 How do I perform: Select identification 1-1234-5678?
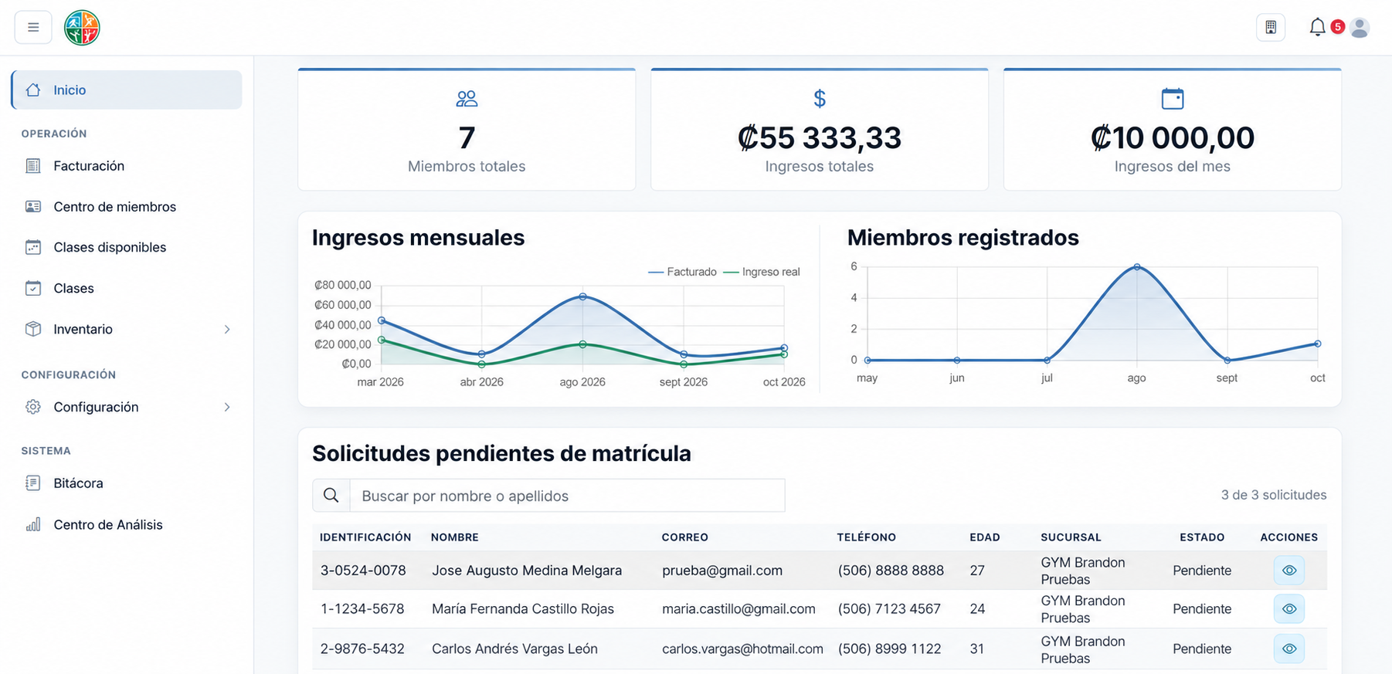(362, 609)
